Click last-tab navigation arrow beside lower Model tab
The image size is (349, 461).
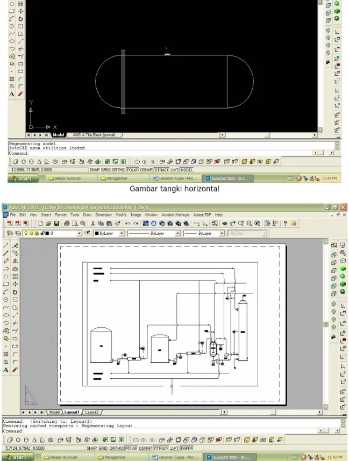coord(42,412)
